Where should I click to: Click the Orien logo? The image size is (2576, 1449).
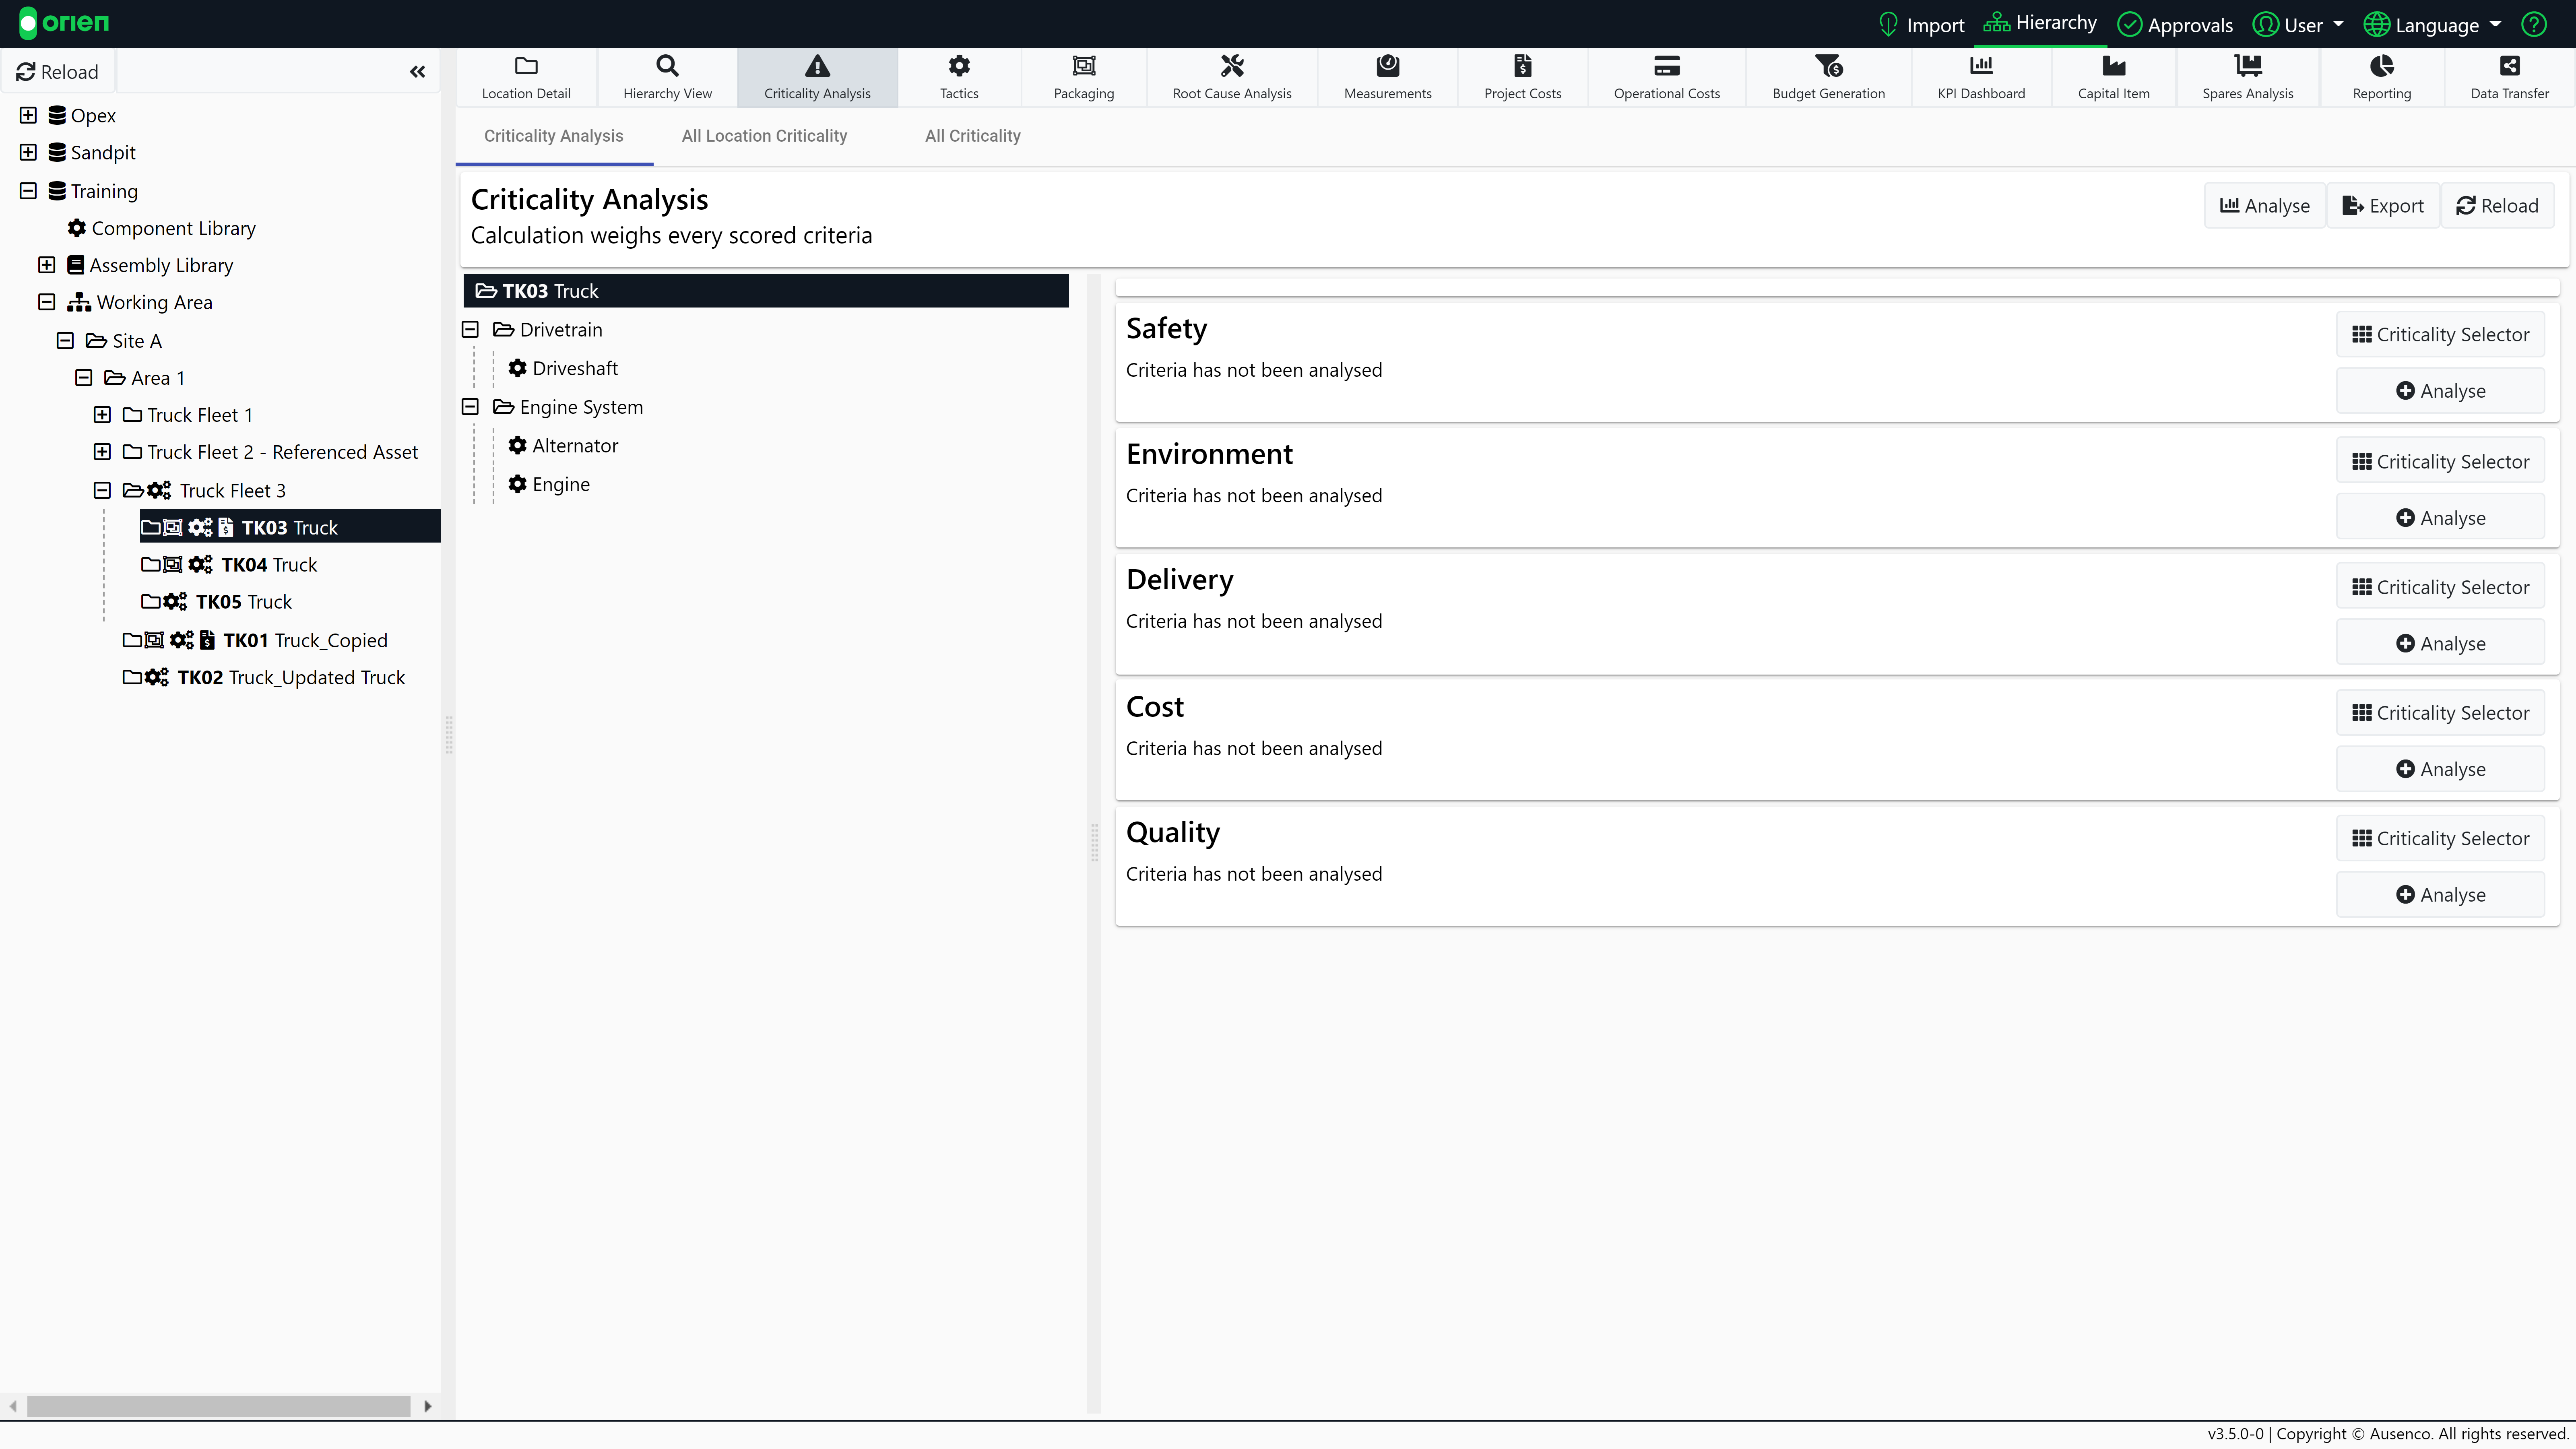64,23
